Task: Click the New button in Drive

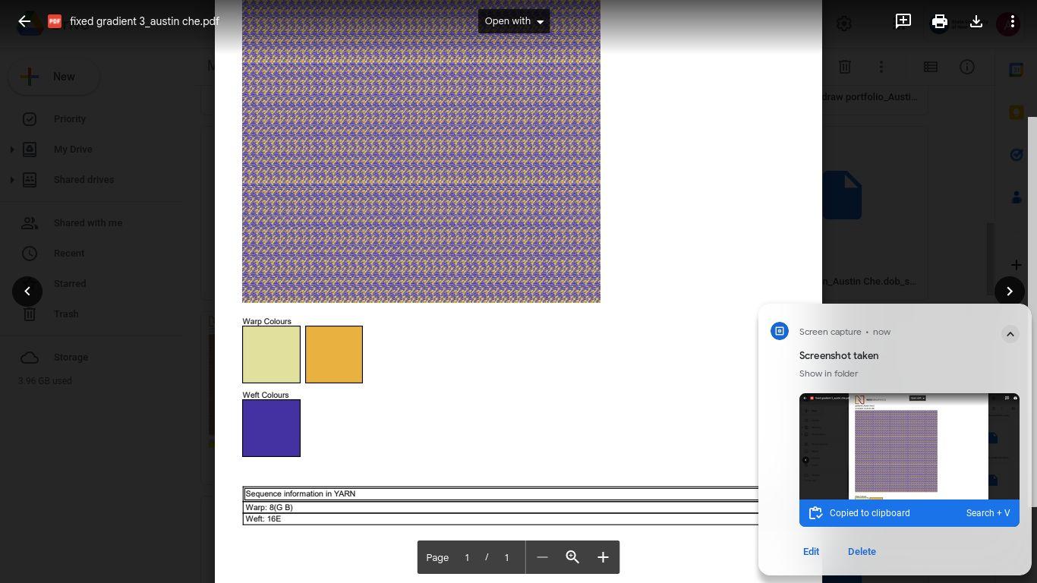Action: (x=54, y=77)
